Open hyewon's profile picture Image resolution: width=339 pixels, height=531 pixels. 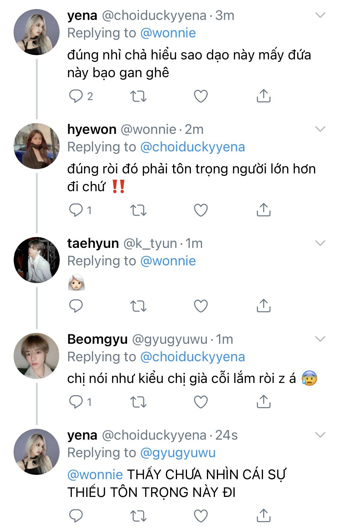tap(36, 146)
